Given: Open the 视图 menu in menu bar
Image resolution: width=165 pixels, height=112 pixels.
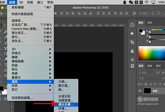Looking at the screenshot, I should pos(30,2).
